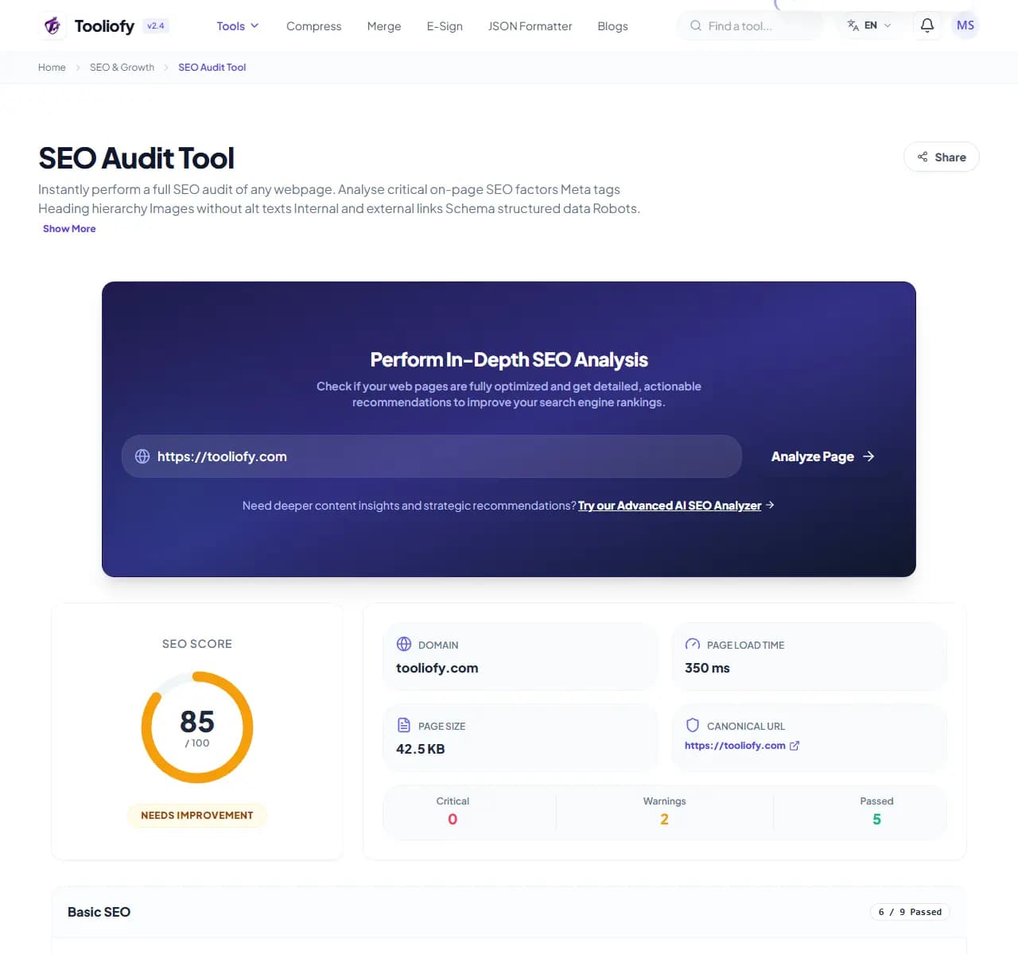This screenshot has width=1018, height=954.
Task: Open Try our Advanced AI SEO Analyzer link
Action: 670,506
